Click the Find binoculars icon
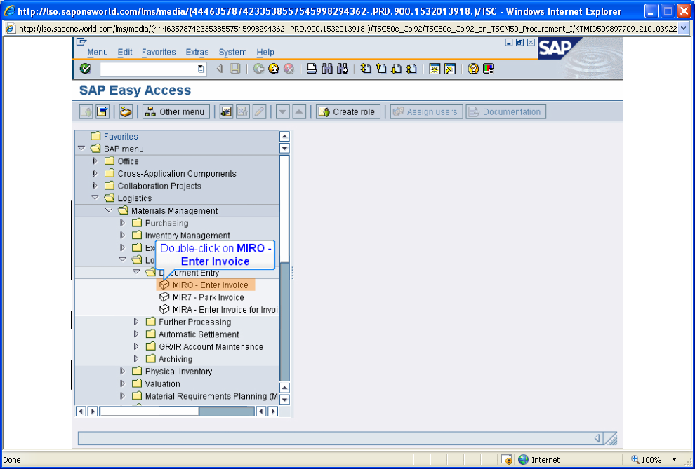This screenshot has width=695, height=469. (327, 69)
